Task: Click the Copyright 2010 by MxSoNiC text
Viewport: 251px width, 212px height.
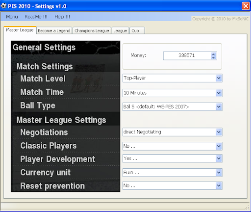Action: pos(220,19)
